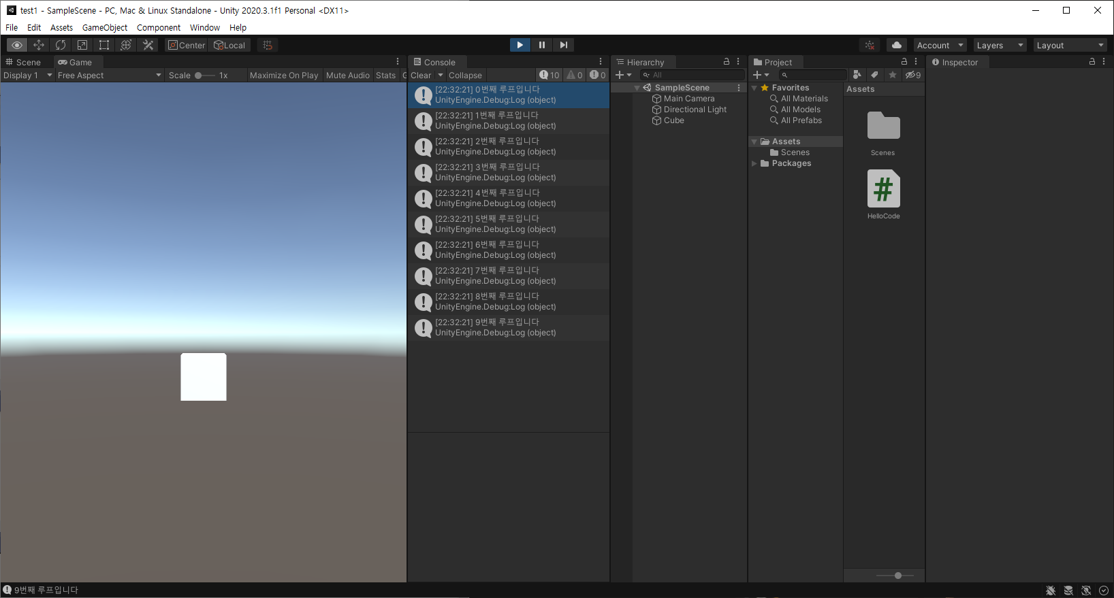Adjust Project asset icon size slider
The image size is (1114, 598).
point(894,576)
